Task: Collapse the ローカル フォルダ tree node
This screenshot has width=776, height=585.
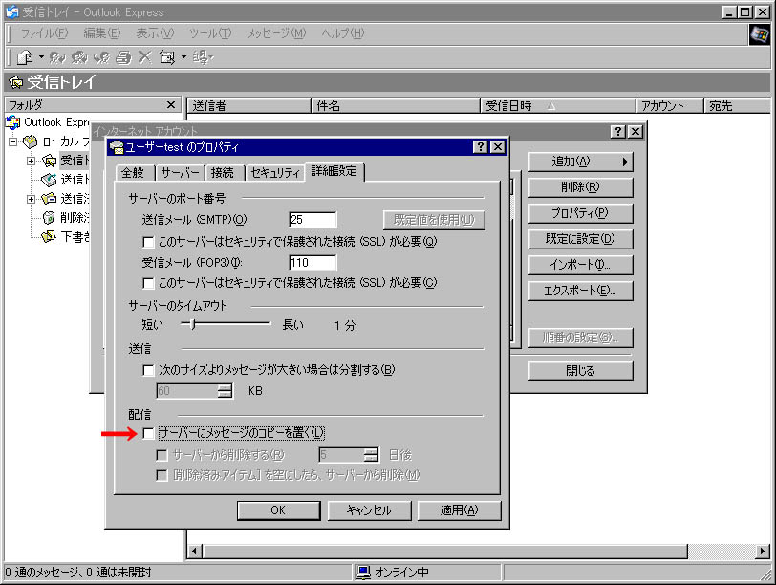Action: (12, 142)
